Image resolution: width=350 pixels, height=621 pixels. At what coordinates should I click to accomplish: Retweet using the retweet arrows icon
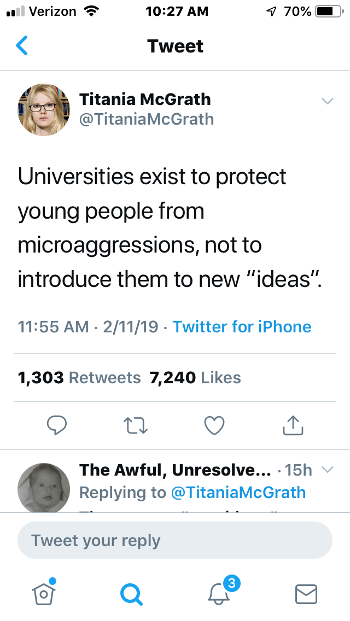pyautogui.click(x=136, y=425)
